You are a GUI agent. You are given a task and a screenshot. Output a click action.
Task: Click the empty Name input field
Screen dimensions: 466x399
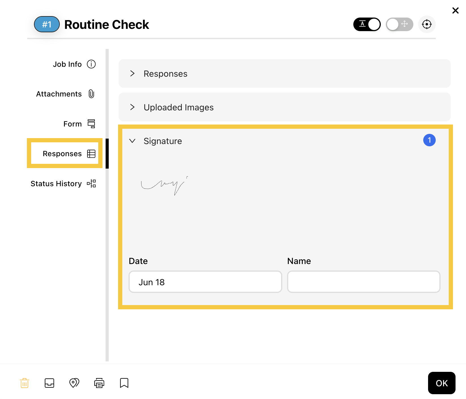point(364,282)
